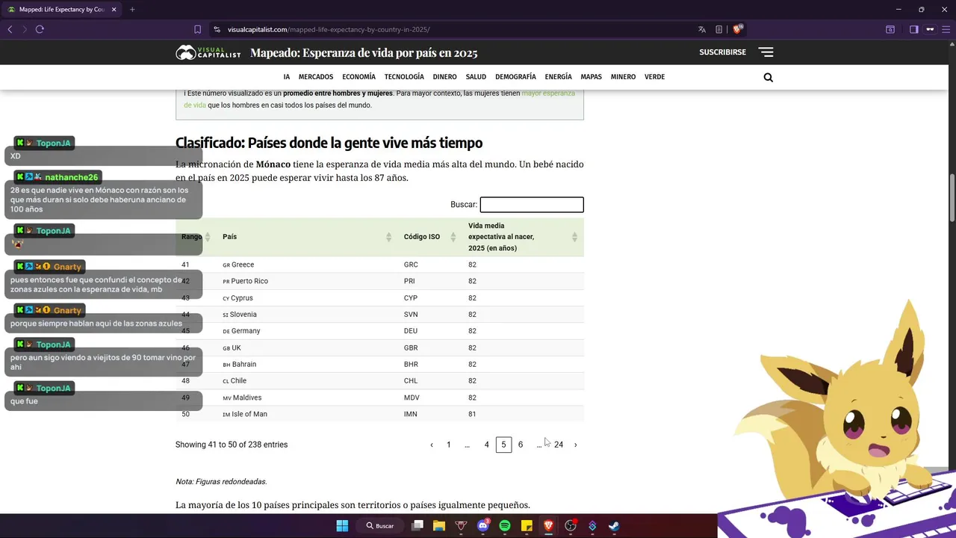Open the private window glasses icon
The height and width of the screenshot is (538, 956).
coord(930,29)
